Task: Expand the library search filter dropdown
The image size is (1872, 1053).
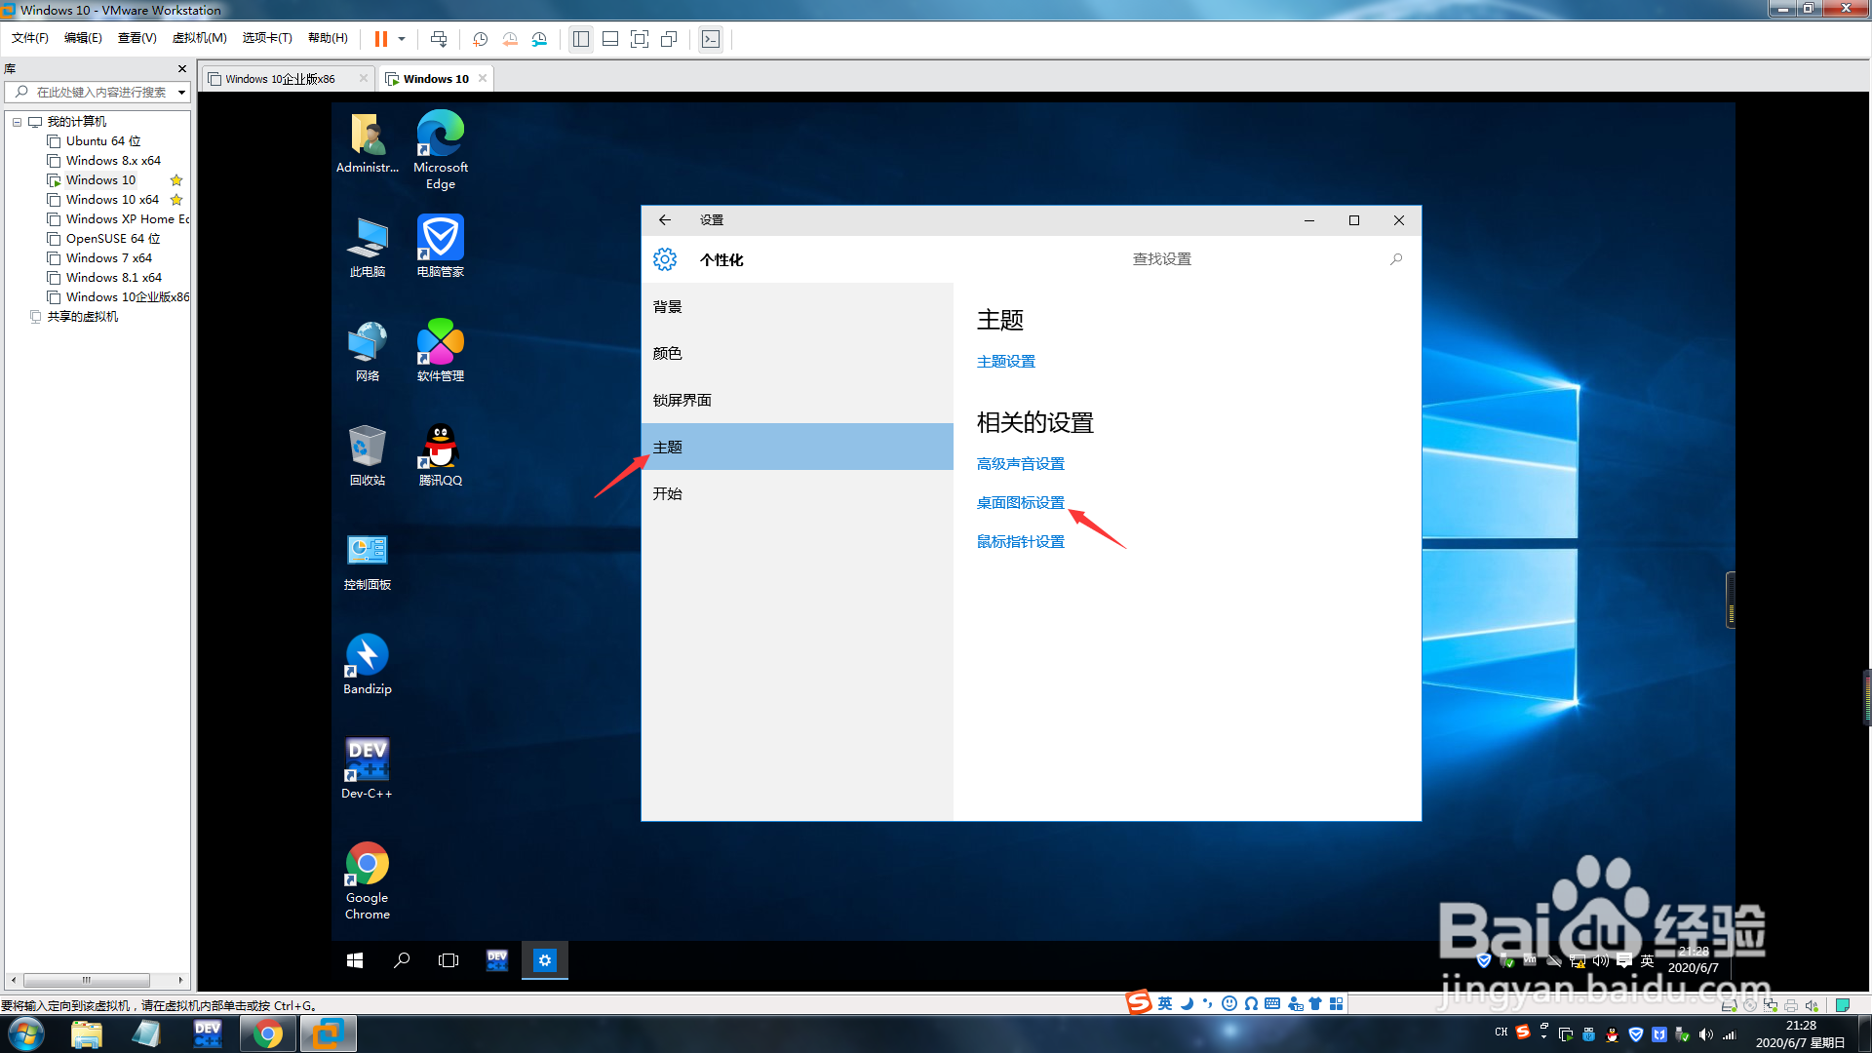Action: 181,93
